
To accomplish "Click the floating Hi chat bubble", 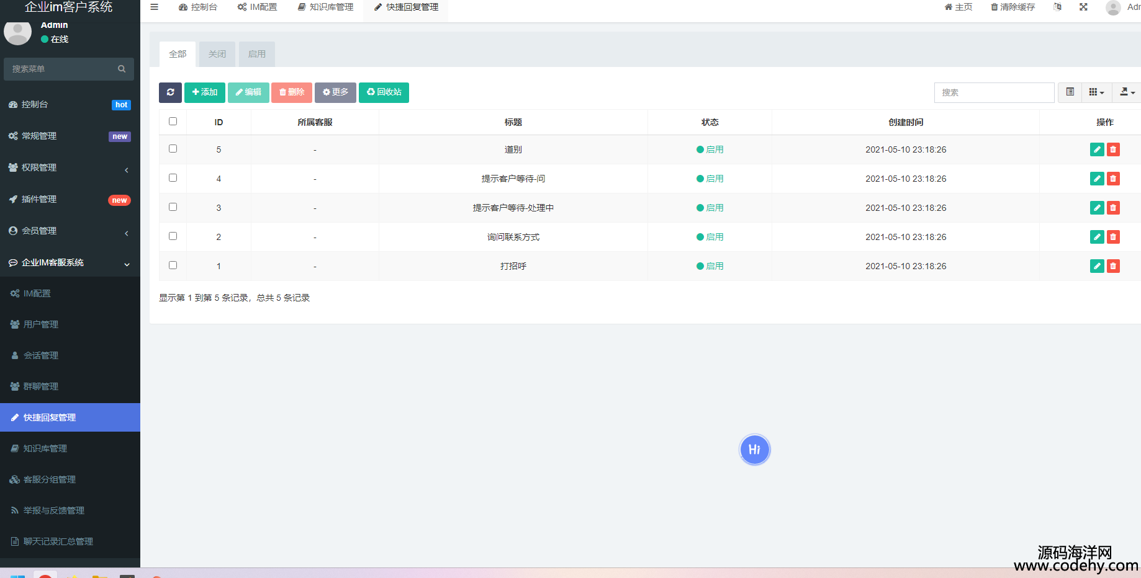I will [754, 450].
